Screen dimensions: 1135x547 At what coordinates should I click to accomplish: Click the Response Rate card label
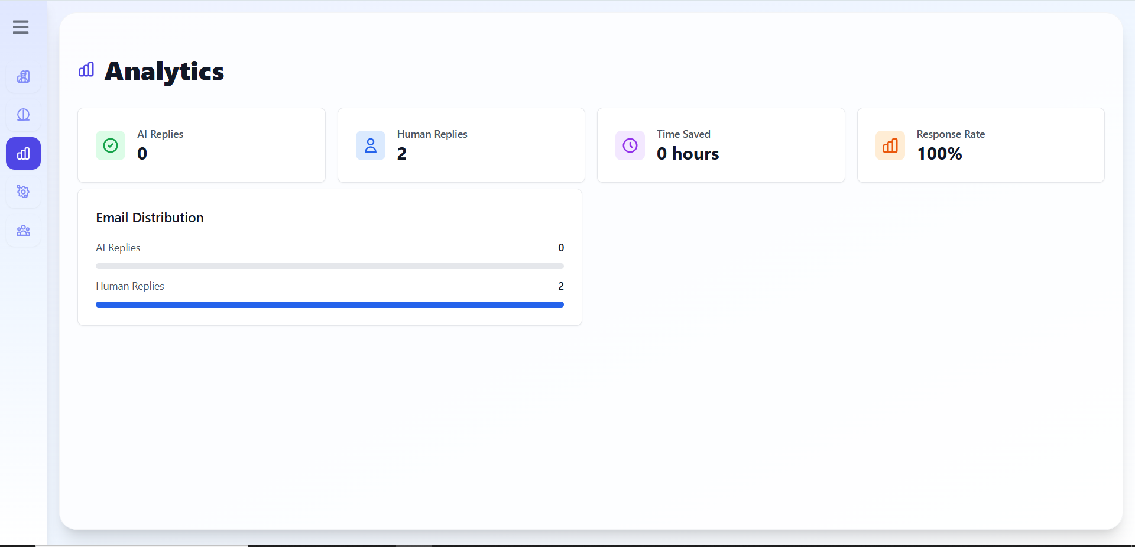point(951,134)
